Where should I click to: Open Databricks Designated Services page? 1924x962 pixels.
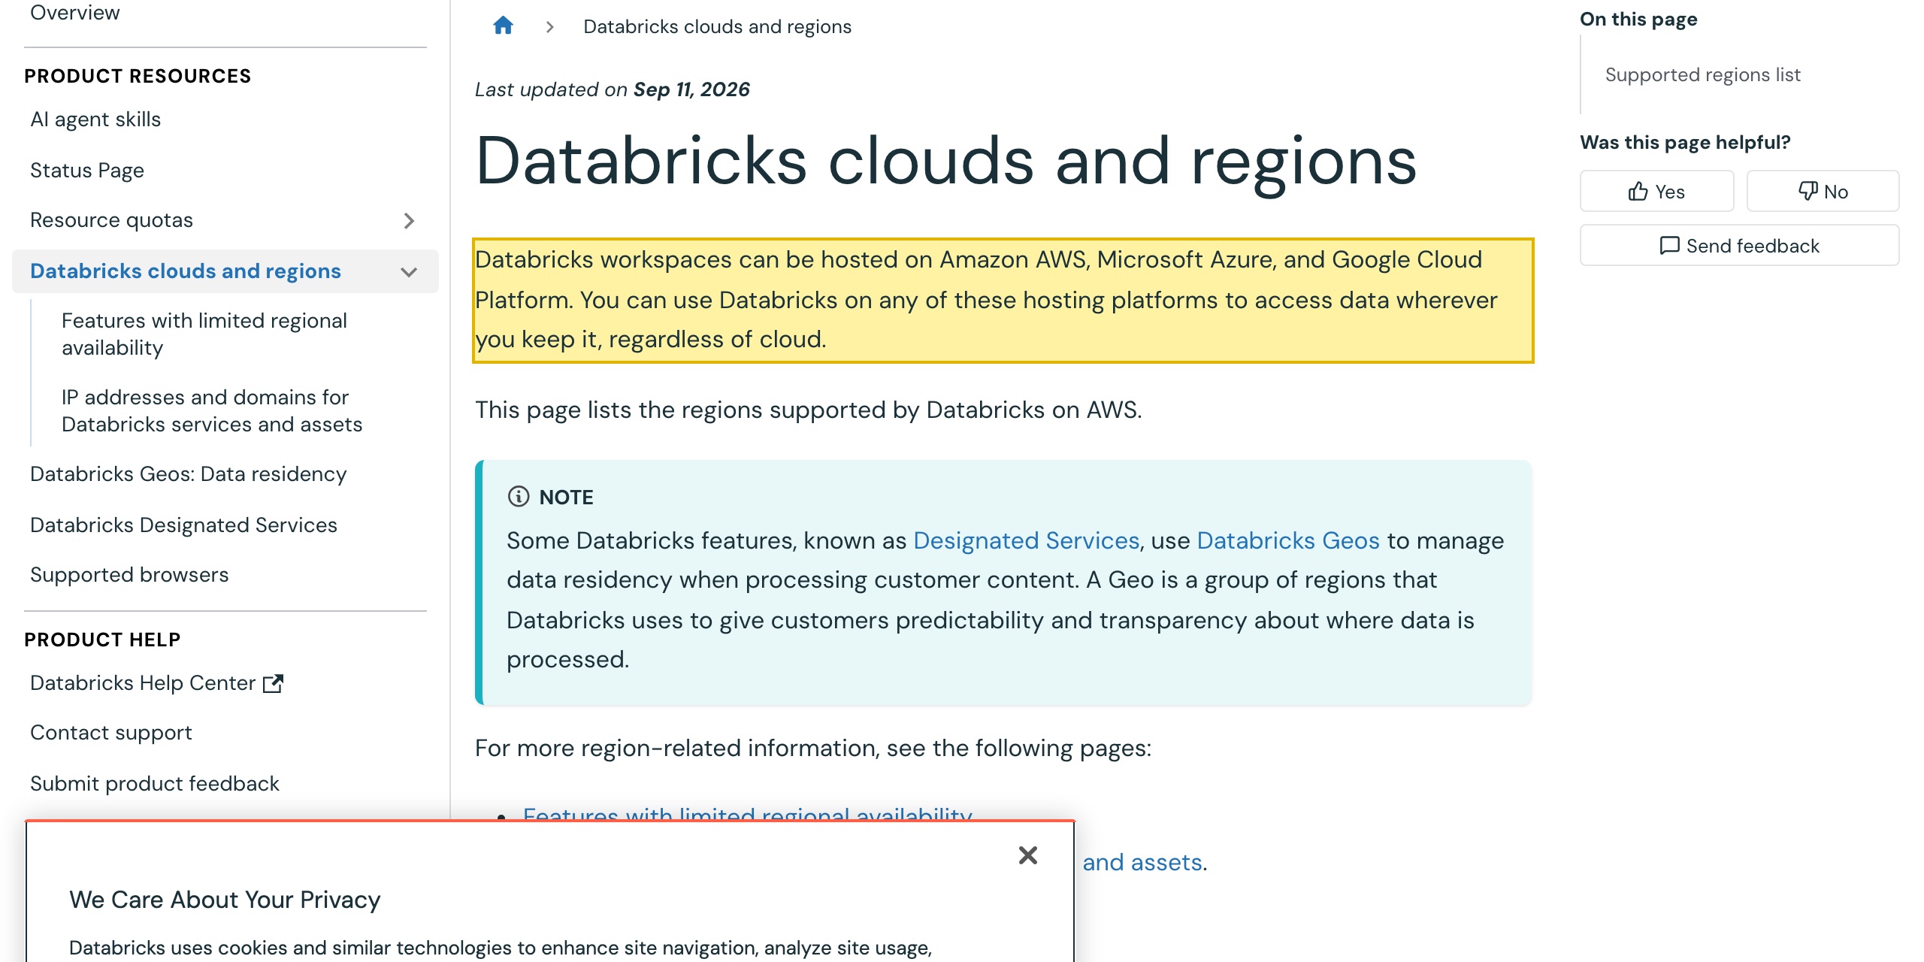[x=184, y=525]
